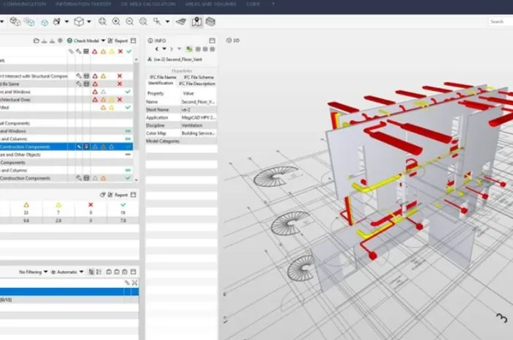
Task: Click Report next to Check Model
Action: click(x=121, y=40)
